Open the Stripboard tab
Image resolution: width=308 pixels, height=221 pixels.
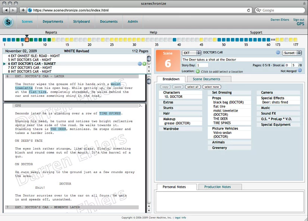[81, 22]
